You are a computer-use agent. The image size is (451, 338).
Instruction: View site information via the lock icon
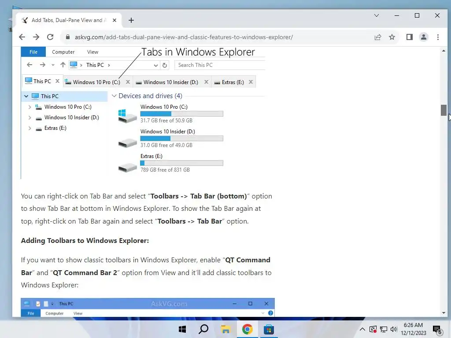tap(68, 37)
